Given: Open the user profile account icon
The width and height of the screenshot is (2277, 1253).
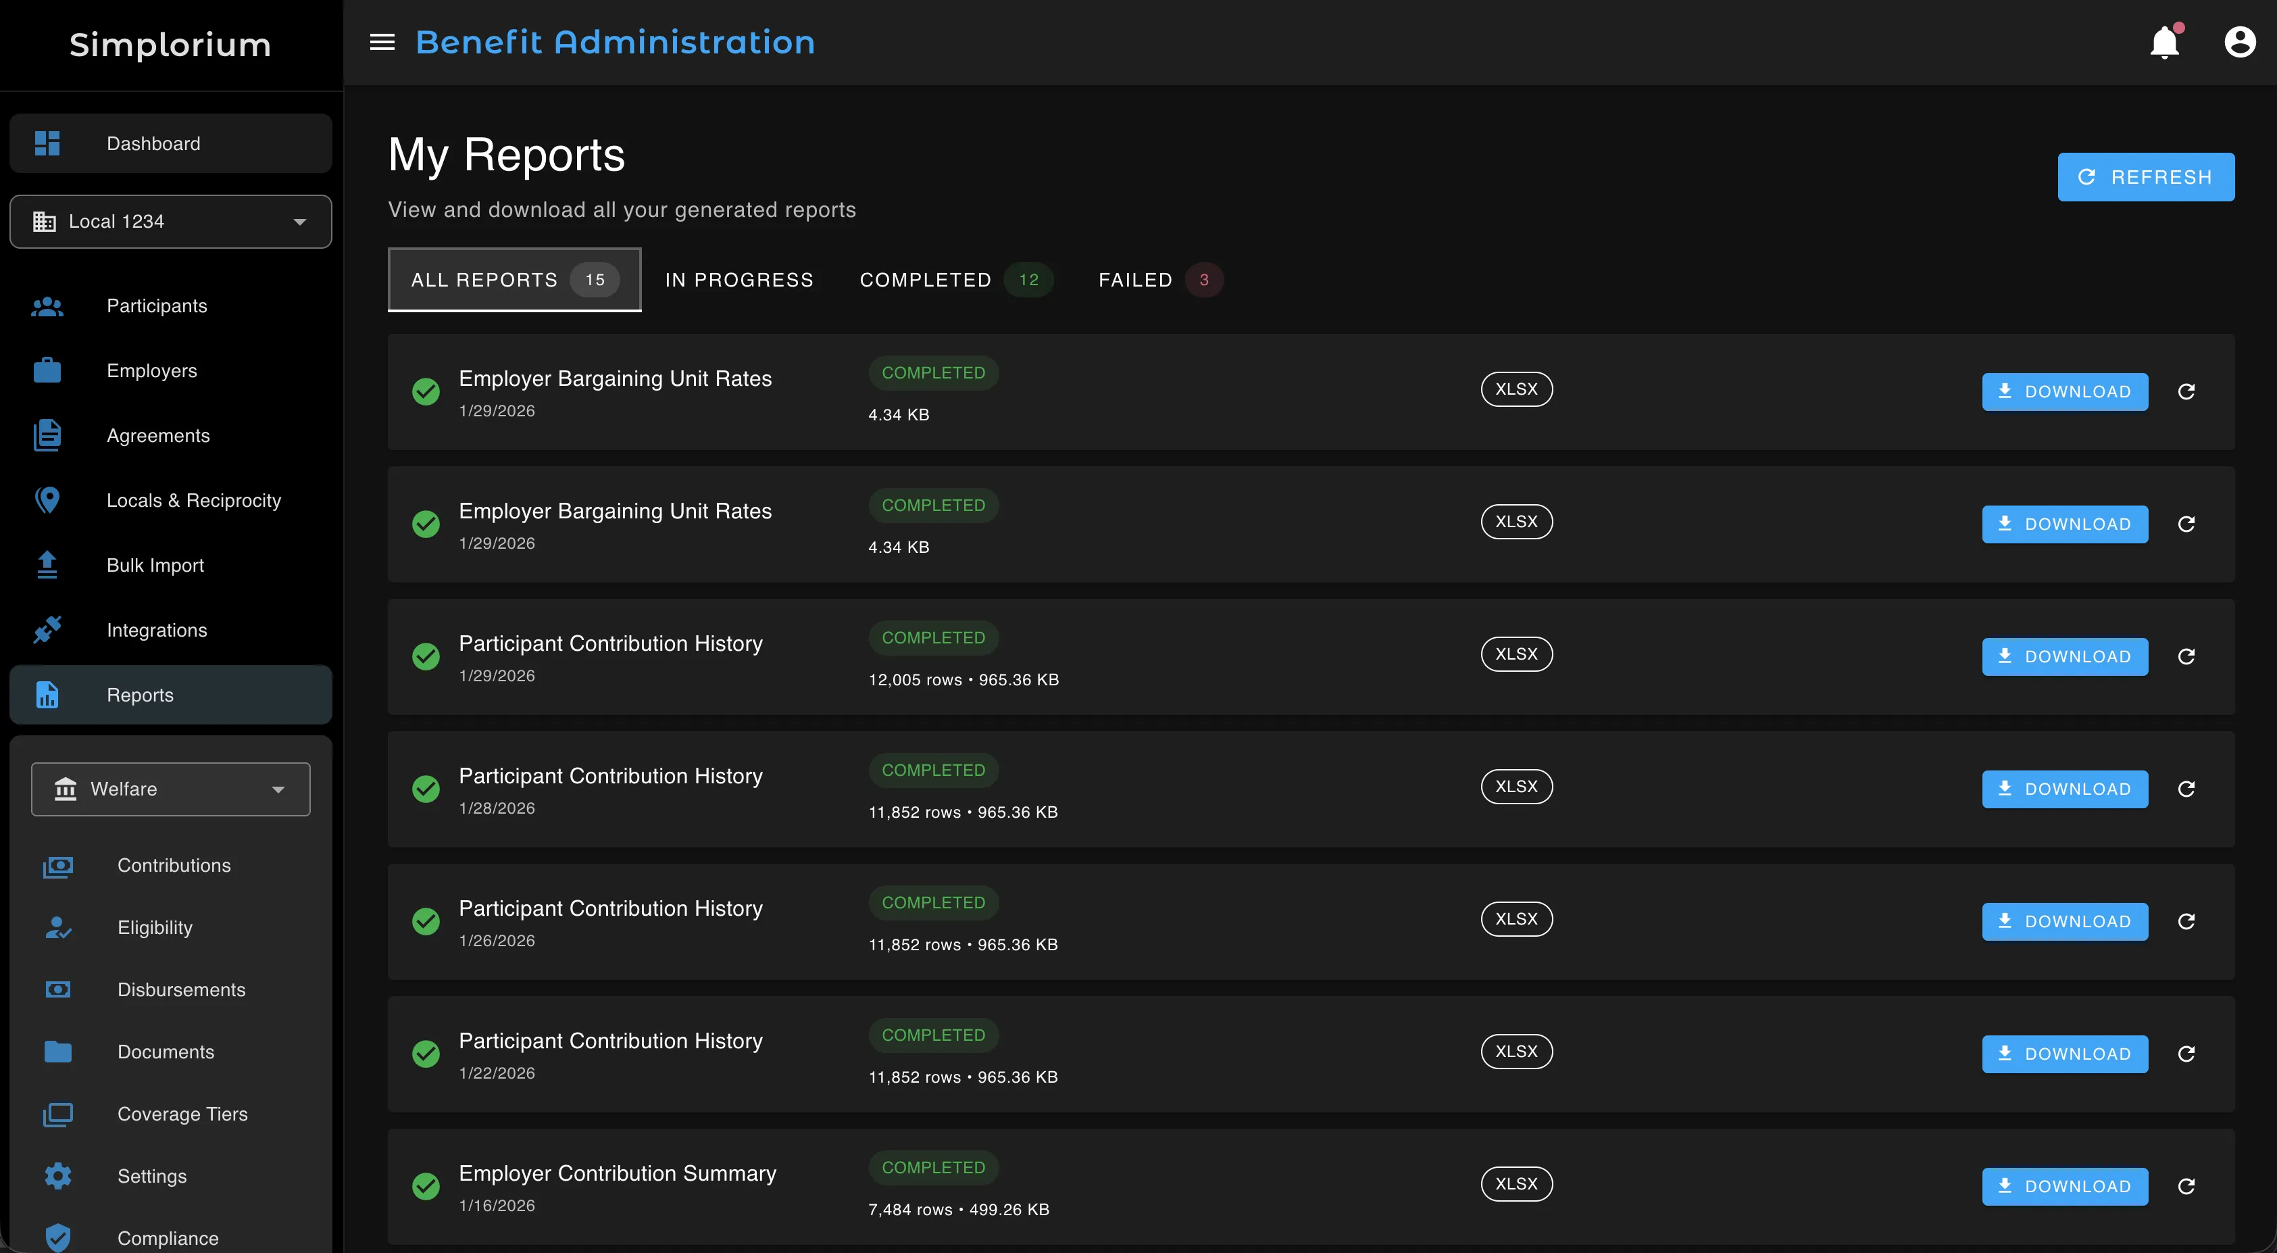Looking at the screenshot, I should 2240,41.
